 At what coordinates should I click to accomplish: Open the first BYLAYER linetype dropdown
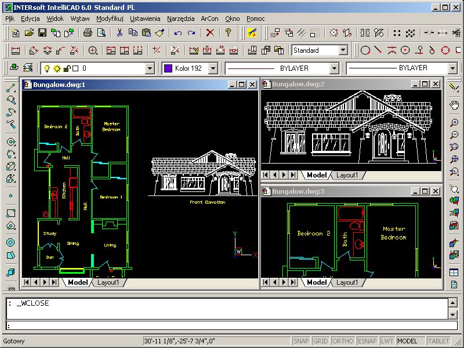[334, 68]
